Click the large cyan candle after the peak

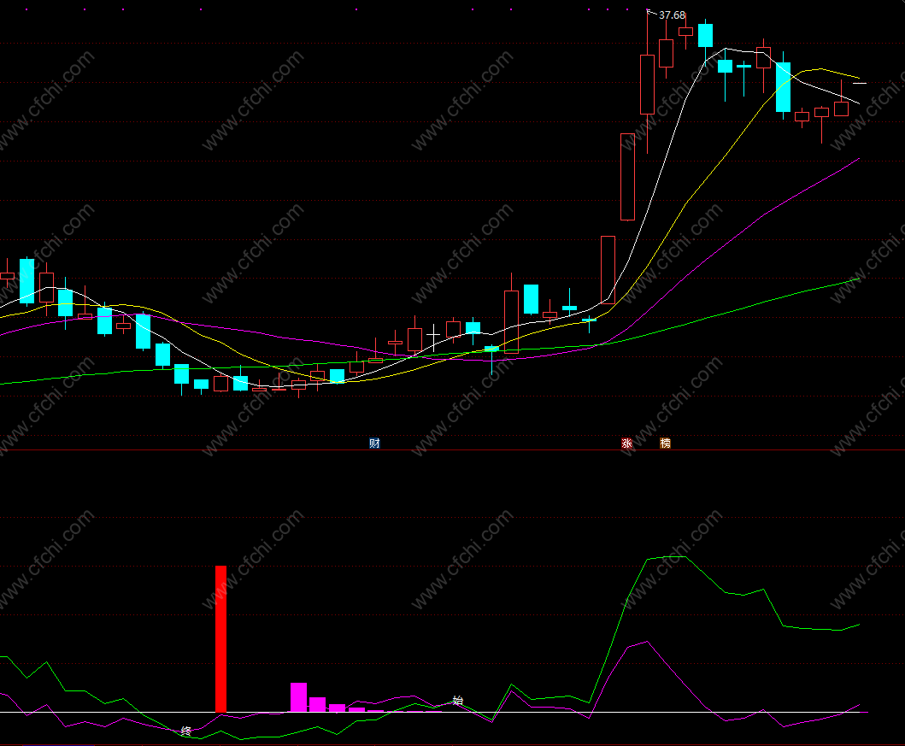click(783, 87)
